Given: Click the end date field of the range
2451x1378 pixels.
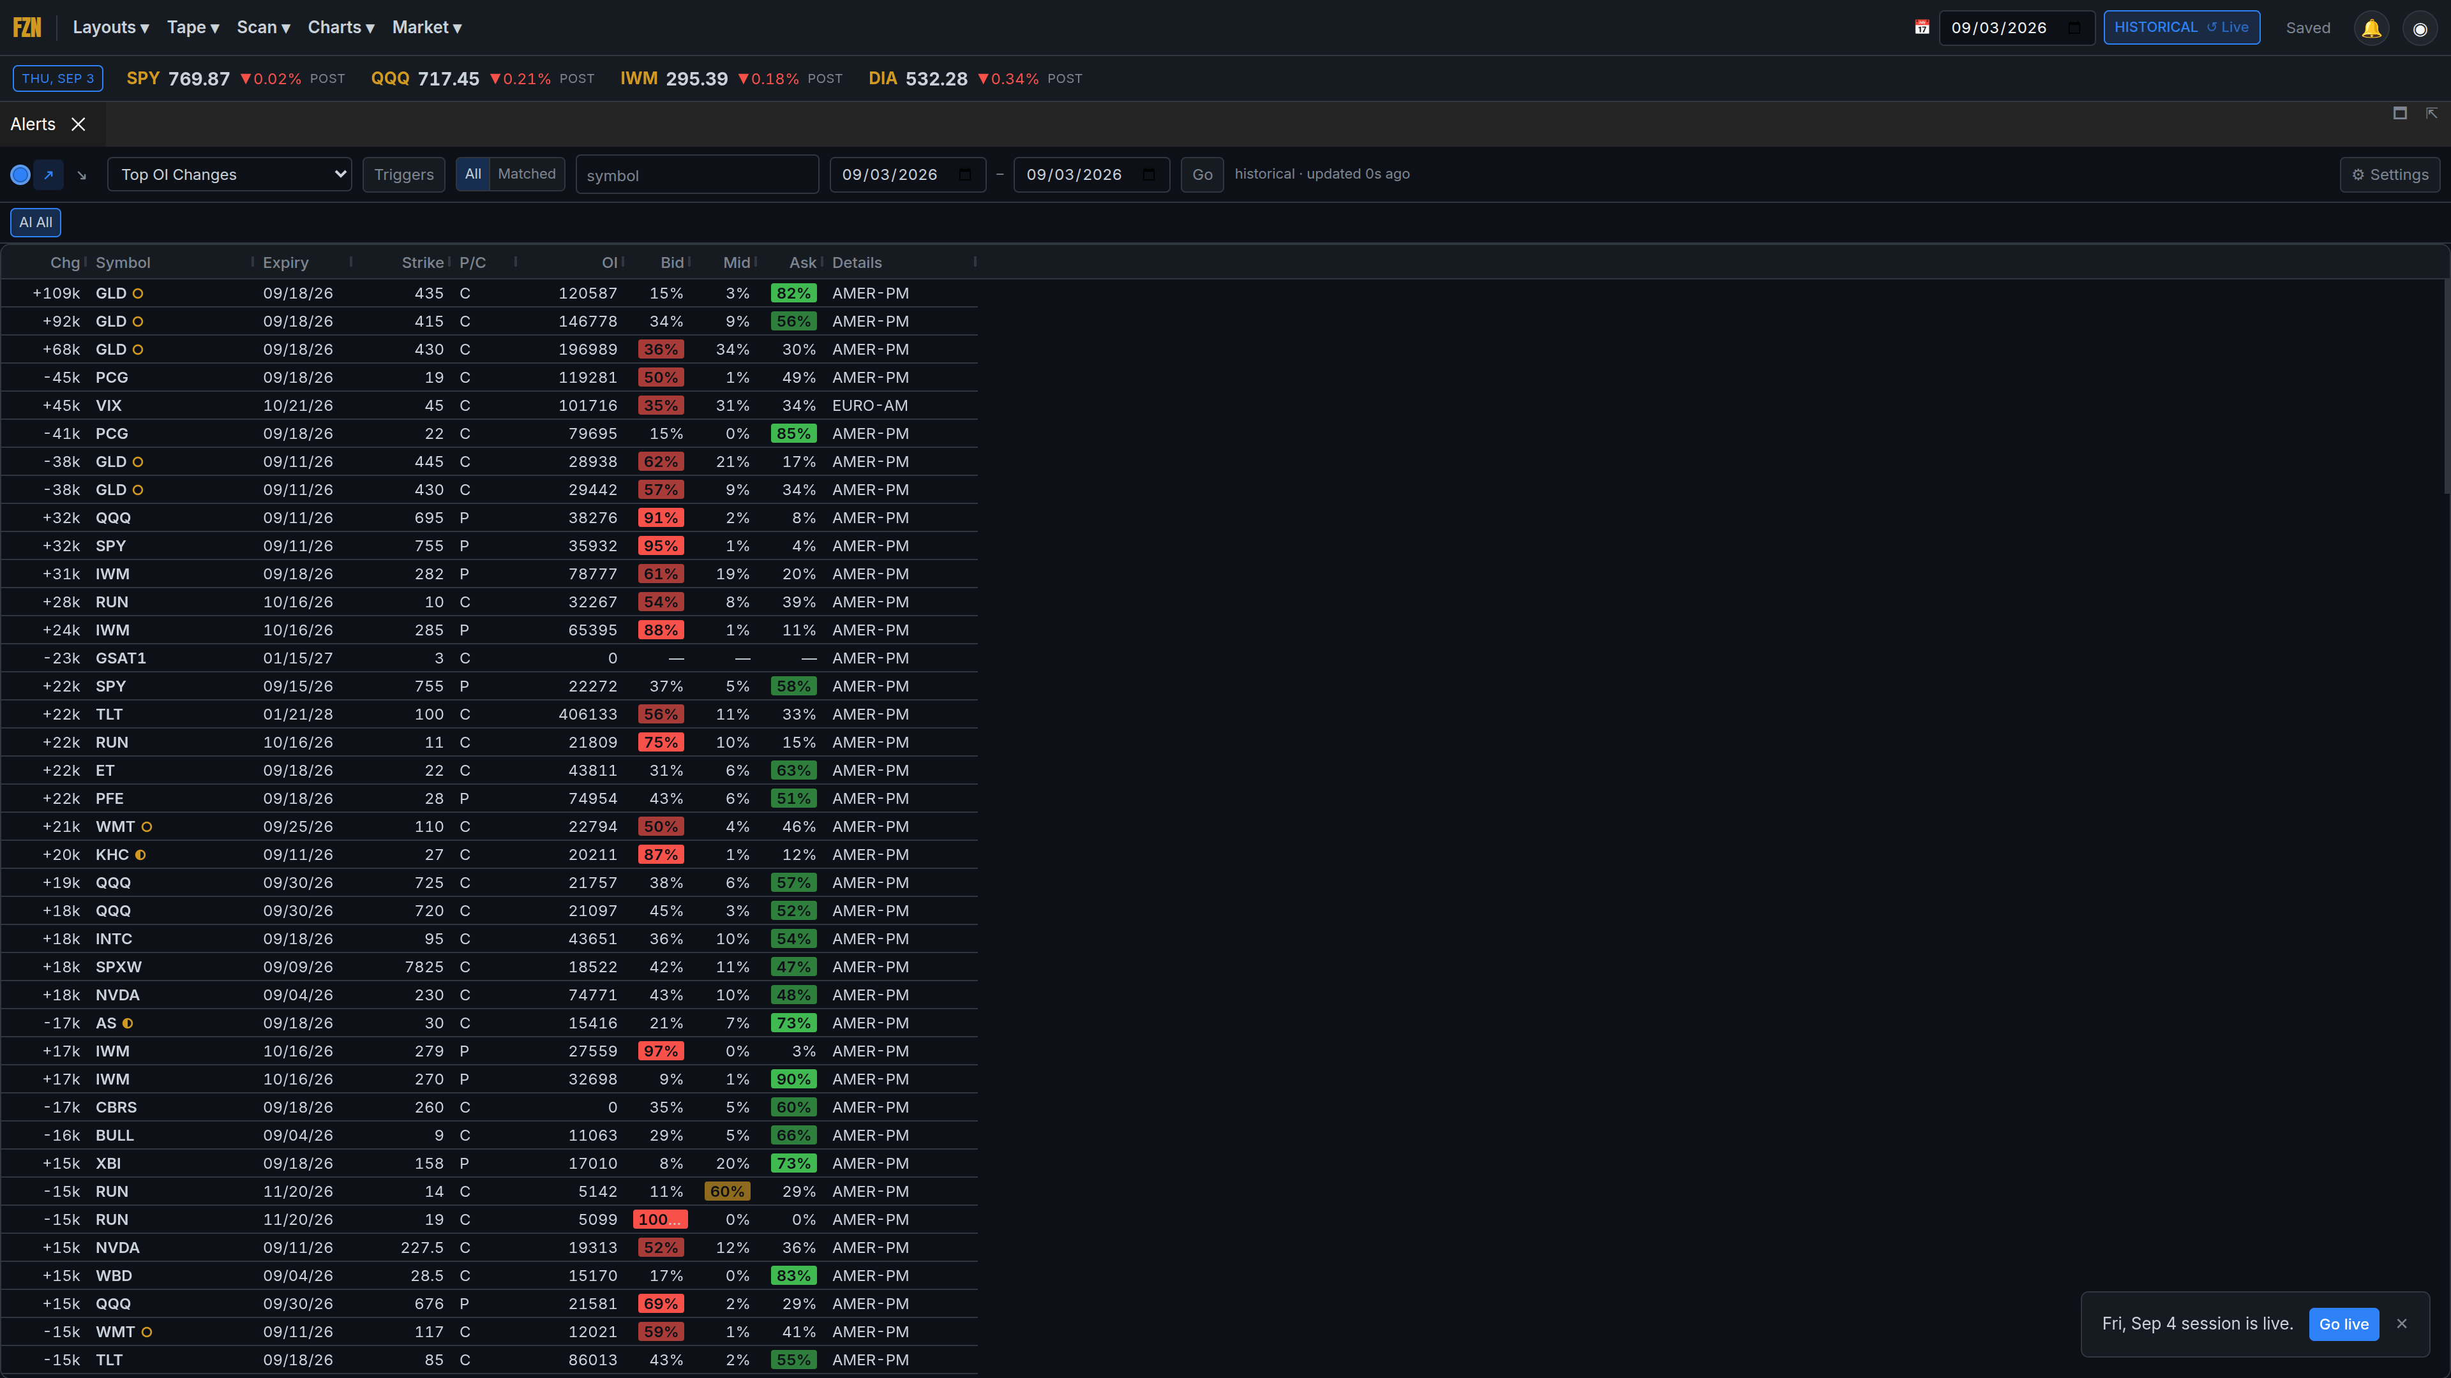Looking at the screenshot, I should [1091, 175].
